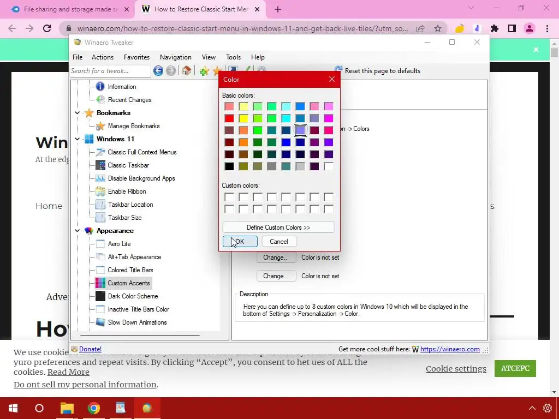559x419 pixels.
Task: Open the Favorites menu
Action: coord(136,57)
